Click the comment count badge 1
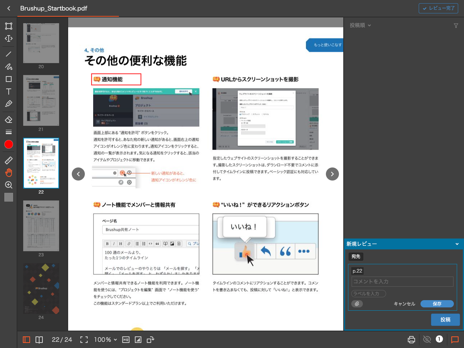Screen dimensions: 464x348 [x=439, y=339]
